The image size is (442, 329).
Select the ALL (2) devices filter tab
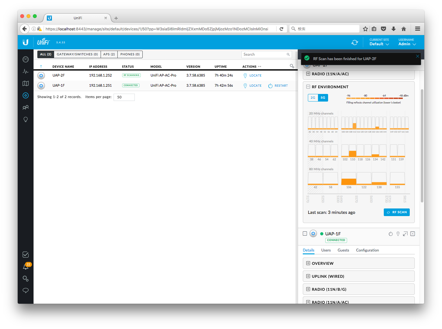(x=46, y=54)
